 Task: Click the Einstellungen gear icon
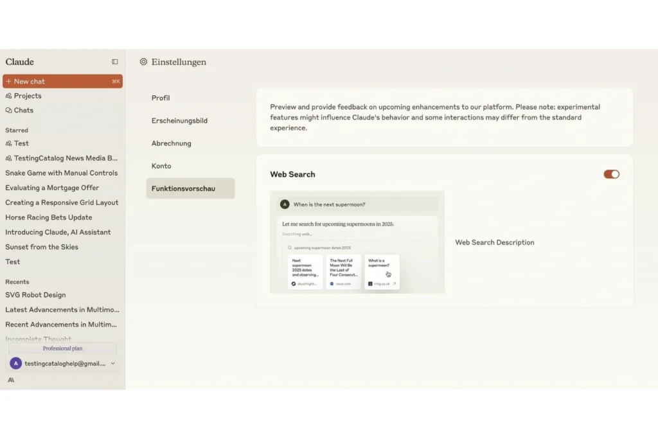[143, 62]
